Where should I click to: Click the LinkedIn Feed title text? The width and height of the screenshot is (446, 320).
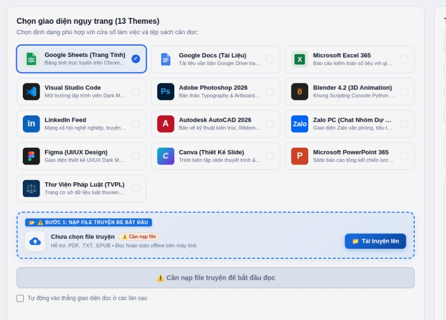tap(65, 120)
